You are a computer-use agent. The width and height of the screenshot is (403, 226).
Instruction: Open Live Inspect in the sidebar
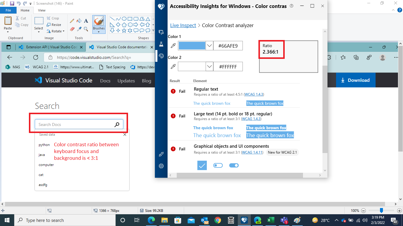coord(161,32)
